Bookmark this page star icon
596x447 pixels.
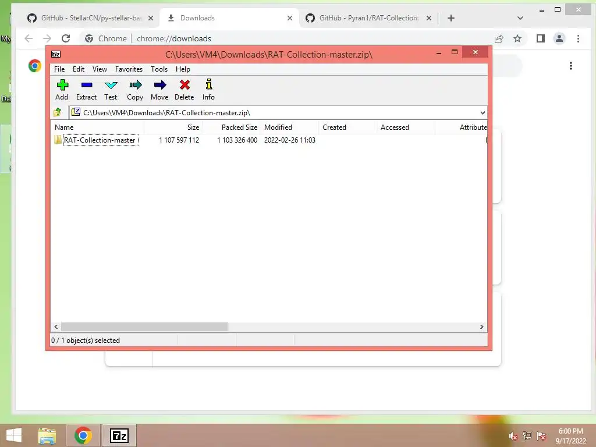click(517, 38)
